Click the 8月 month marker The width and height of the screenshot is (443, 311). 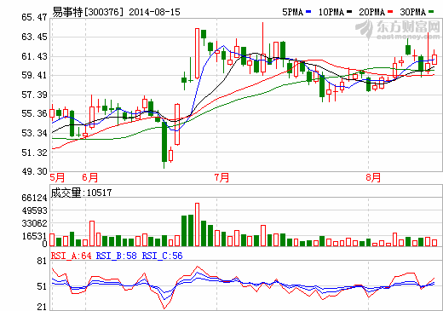[373, 178]
